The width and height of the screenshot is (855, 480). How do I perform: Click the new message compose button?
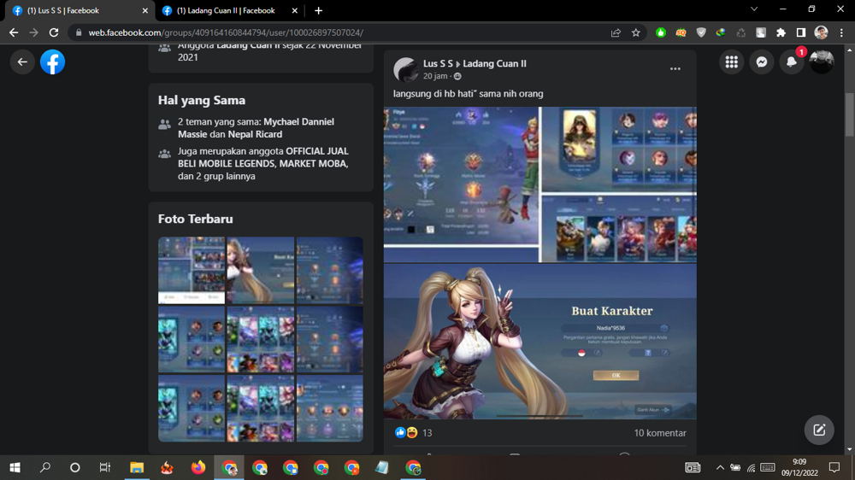click(x=819, y=430)
